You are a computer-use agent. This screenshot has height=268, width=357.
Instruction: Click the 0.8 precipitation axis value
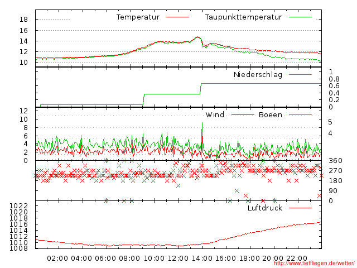[x=334, y=79]
